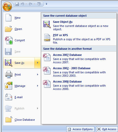Click the Access 2000 Database icon
This screenshot has height=132, width=118.
[47, 84]
